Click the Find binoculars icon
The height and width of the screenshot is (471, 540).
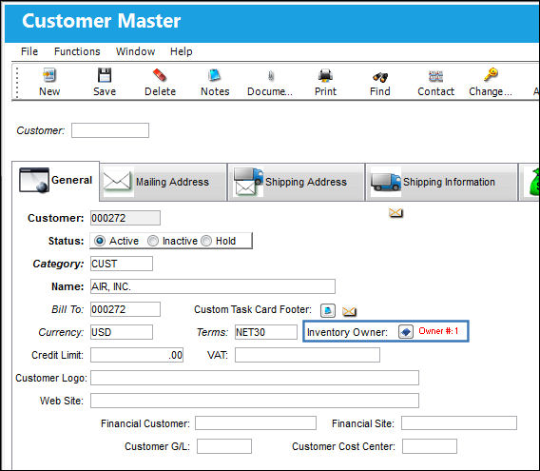pyautogui.click(x=380, y=77)
